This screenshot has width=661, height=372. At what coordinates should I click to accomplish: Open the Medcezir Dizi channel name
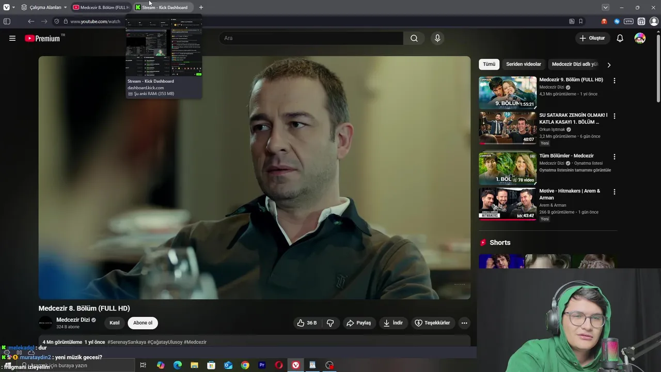coord(73,320)
